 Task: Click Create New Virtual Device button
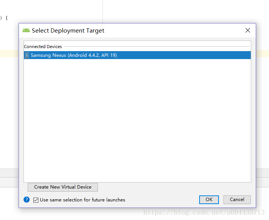coord(63,187)
